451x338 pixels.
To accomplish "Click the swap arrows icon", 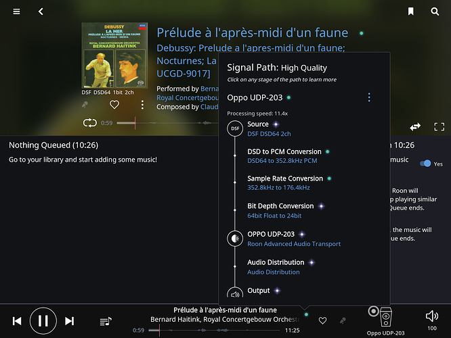I will pos(415,126).
